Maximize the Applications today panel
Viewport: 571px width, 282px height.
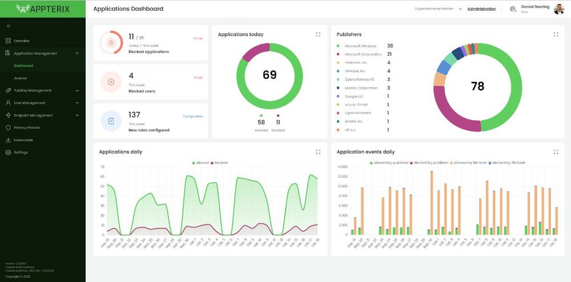pos(318,34)
